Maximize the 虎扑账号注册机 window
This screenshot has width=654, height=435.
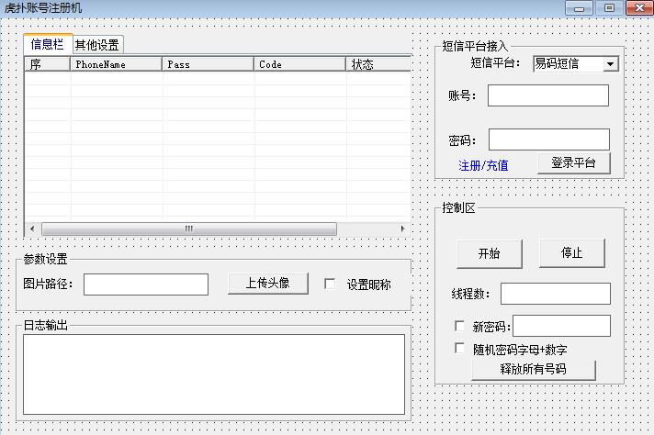(609, 8)
